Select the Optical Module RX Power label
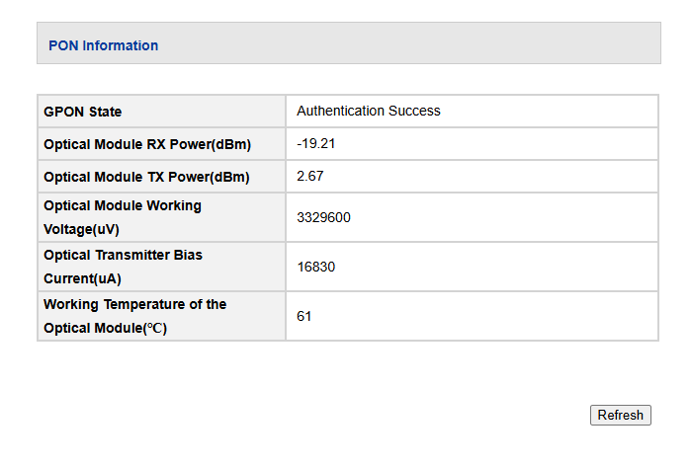Image resolution: width=691 pixels, height=466 pixels. (x=147, y=145)
